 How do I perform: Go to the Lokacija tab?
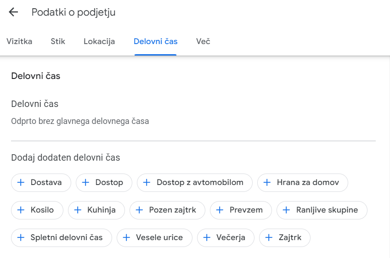click(99, 41)
